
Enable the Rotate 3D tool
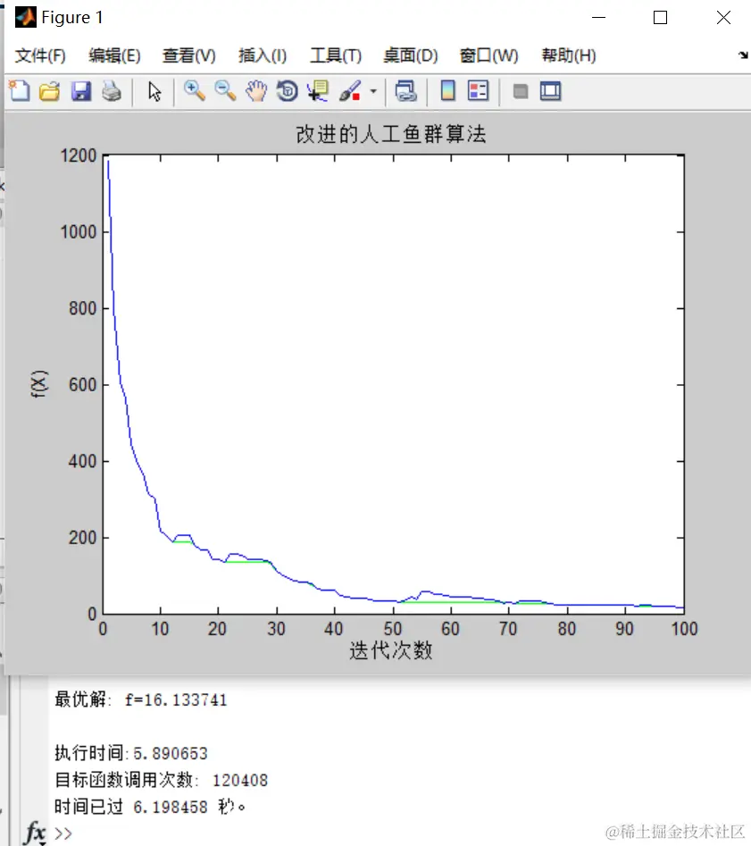coord(287,91)
